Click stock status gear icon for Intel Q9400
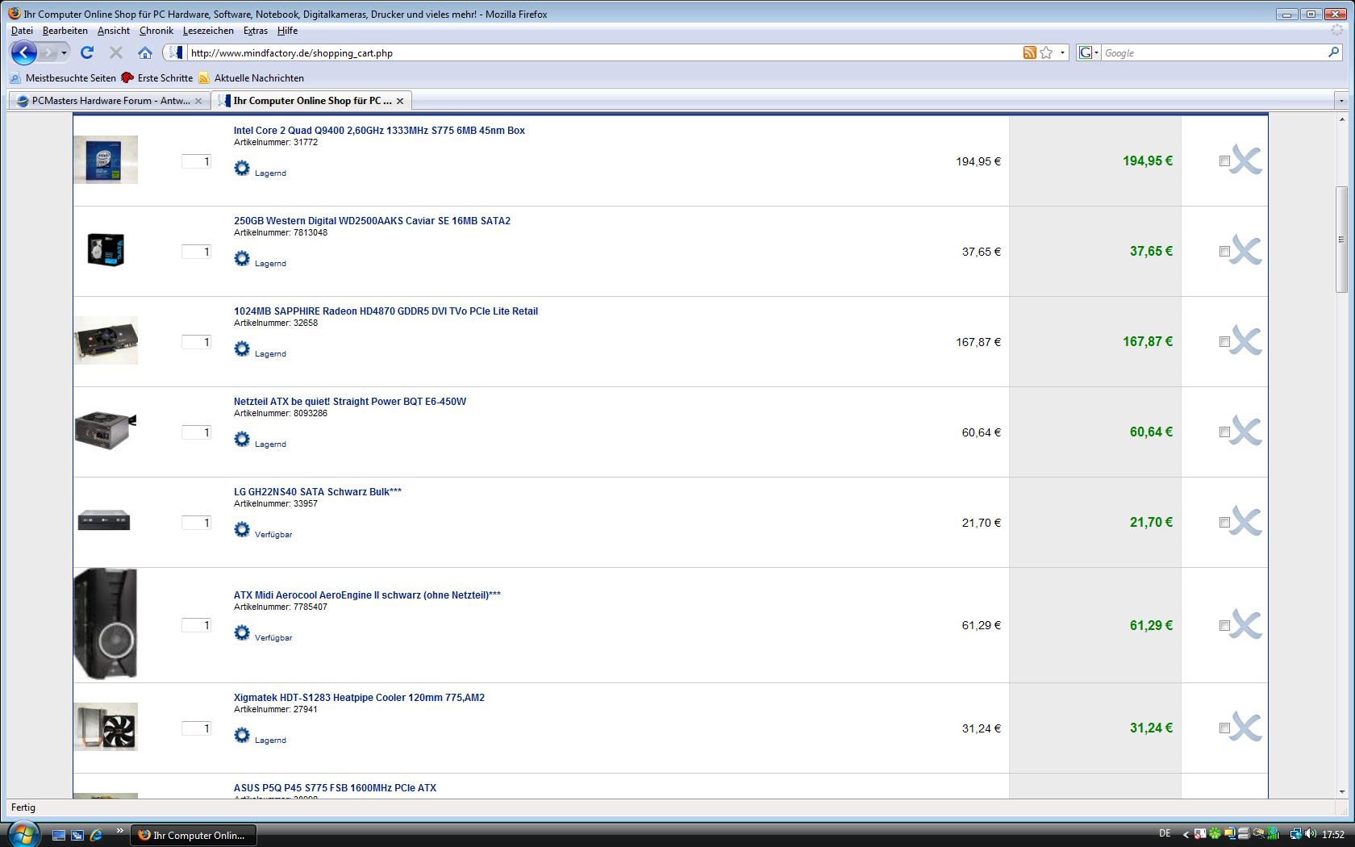This screenshot has height=847, width=1355. pyautogui.click(x=242, y=168)
